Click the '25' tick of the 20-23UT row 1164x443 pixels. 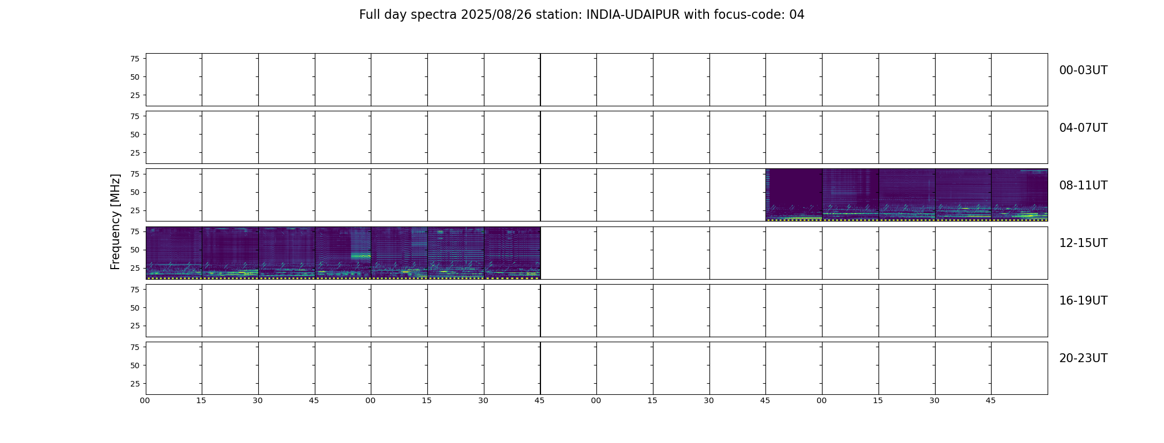(135, 384)
